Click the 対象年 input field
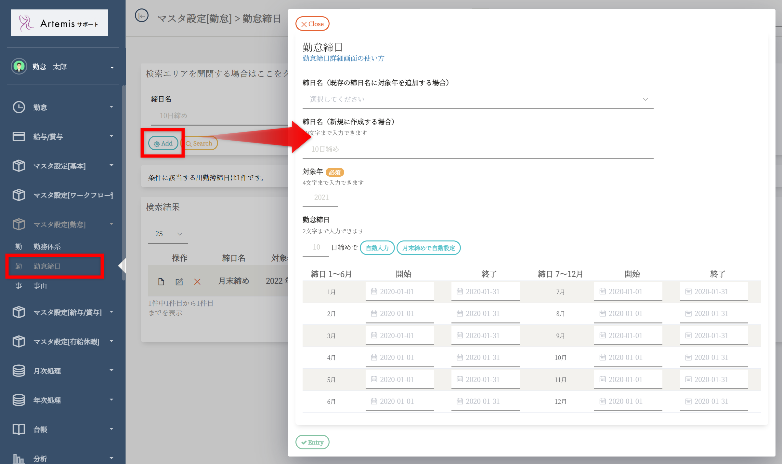The image size is (782, 464). (x=320, y=197)
